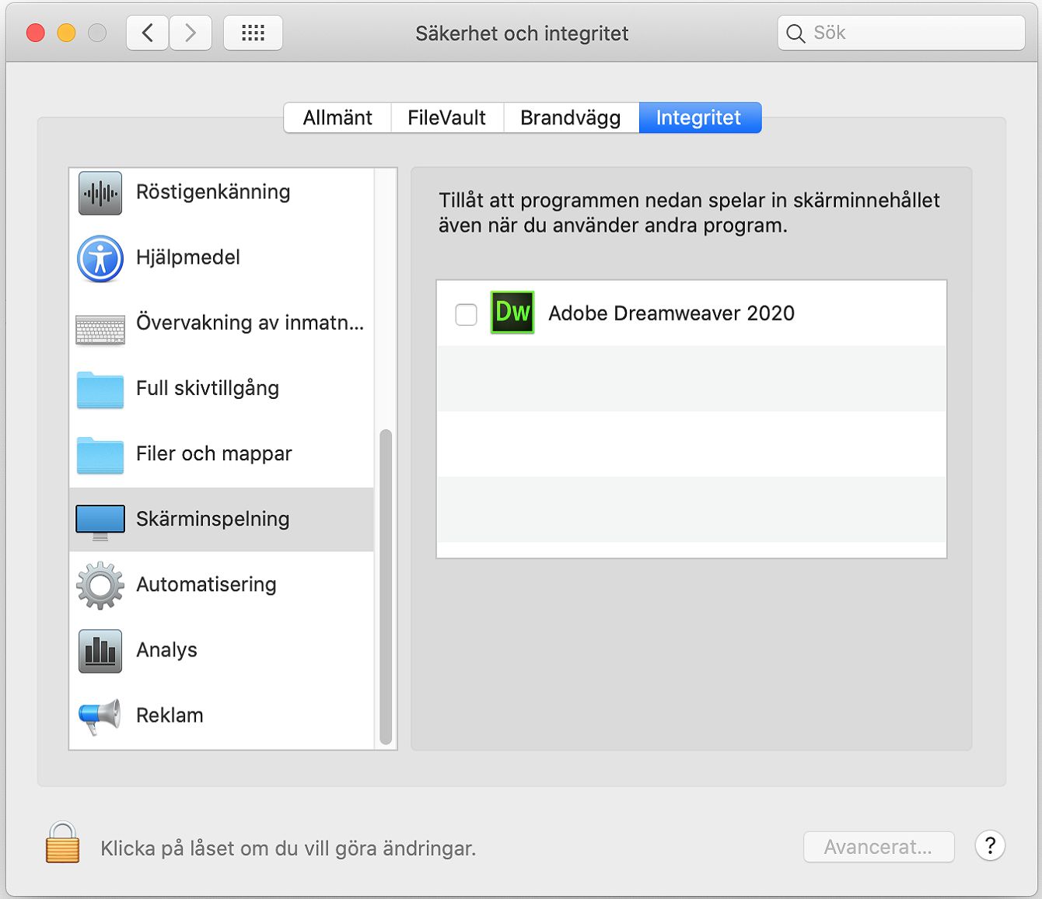Select the Integritet tab
1042x899 pixels.
click(x=700, y=117)
